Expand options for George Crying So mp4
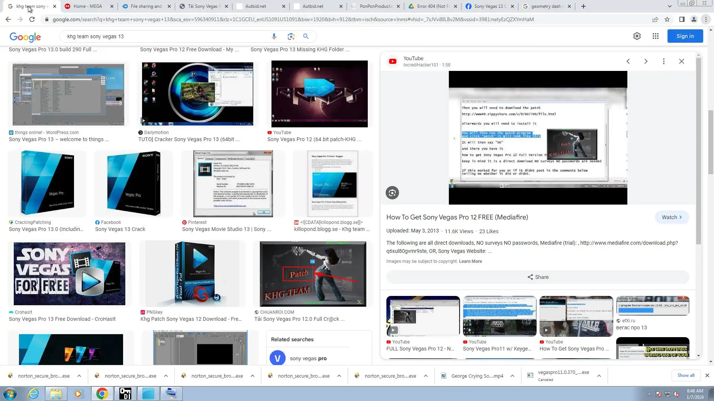 point(512,376)
